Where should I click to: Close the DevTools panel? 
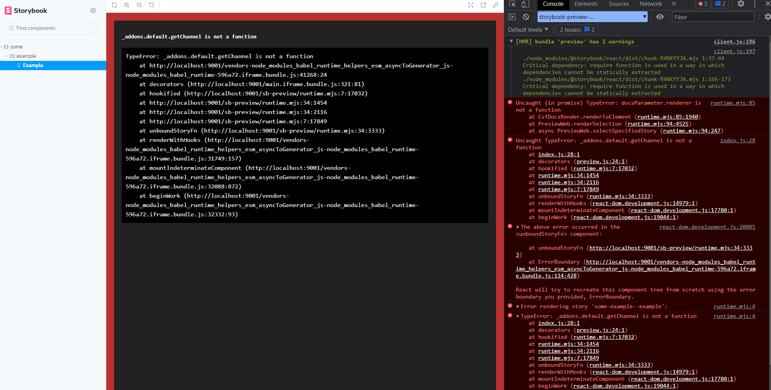tap(768, 4)
